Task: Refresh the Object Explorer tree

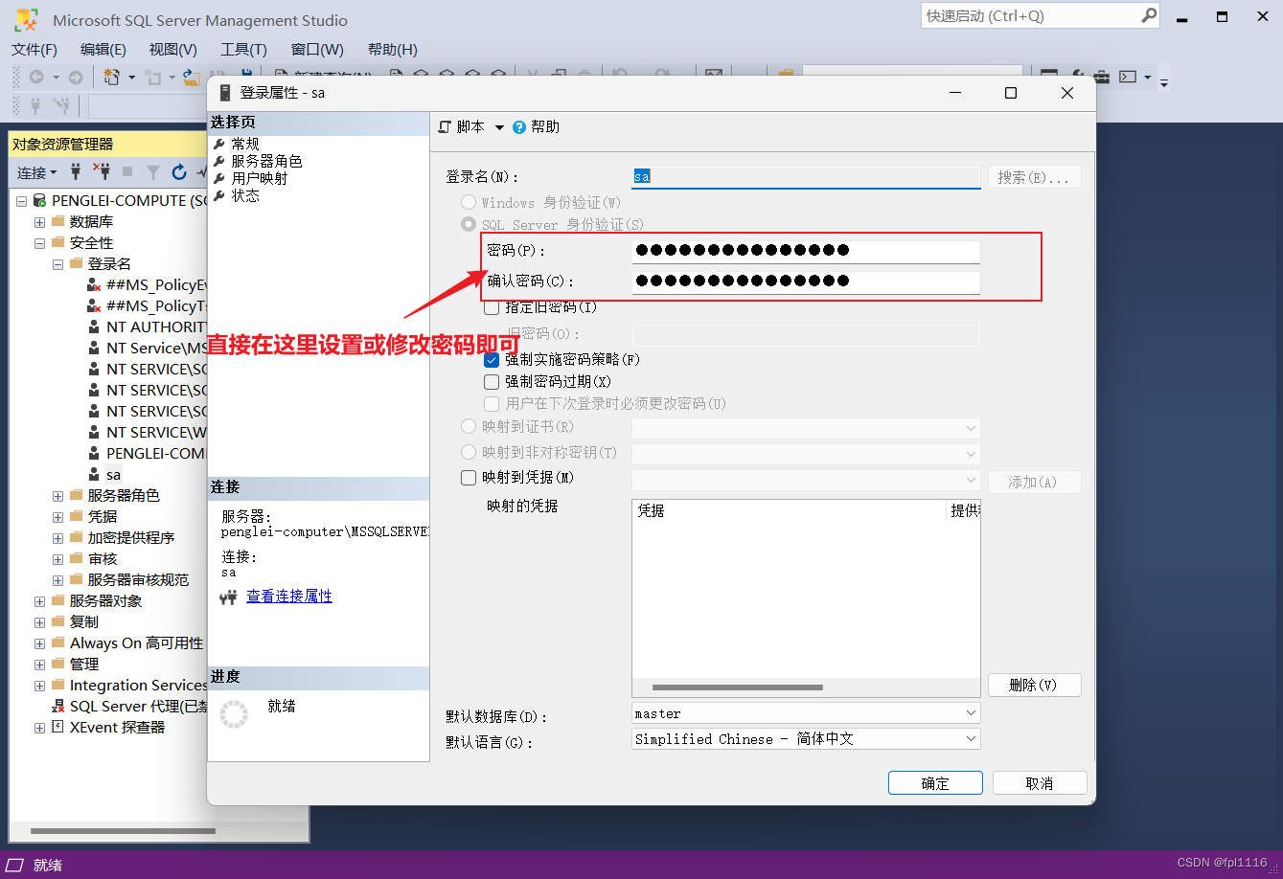Action: (x=179, y=172)
